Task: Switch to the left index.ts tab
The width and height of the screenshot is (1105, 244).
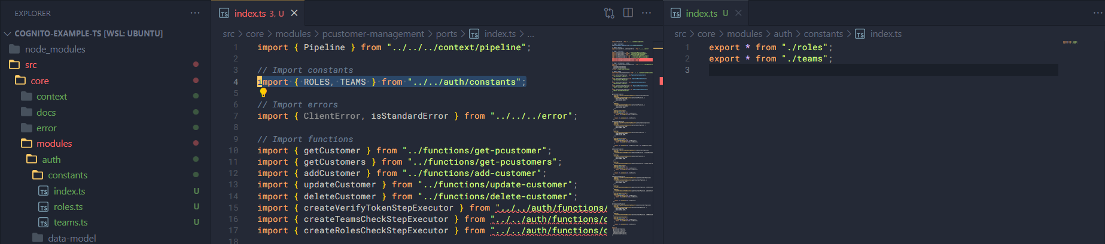Action: coord(250,13)
